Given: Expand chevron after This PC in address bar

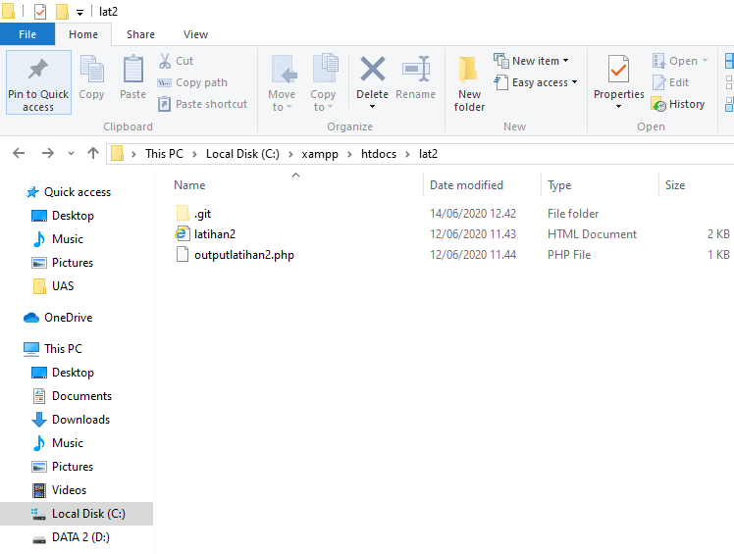Looking at the screenshot, I should coord(194,154).
